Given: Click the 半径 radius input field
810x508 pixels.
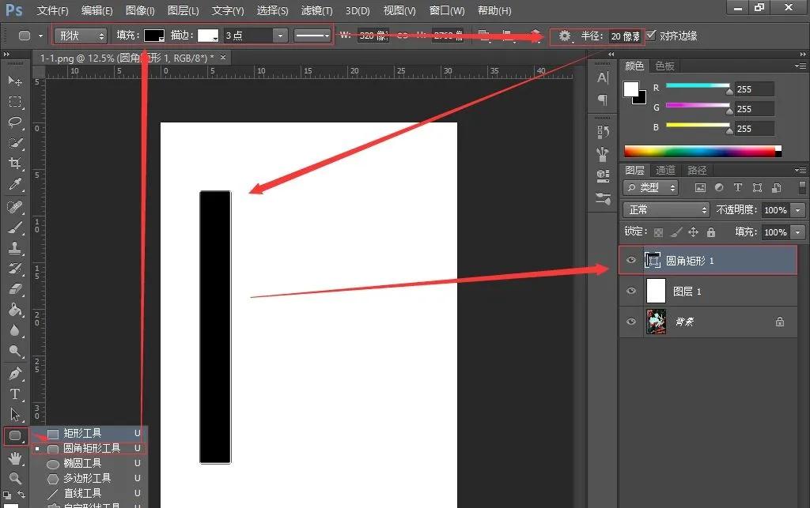Looking at the screenshot, I should point(625,36).
